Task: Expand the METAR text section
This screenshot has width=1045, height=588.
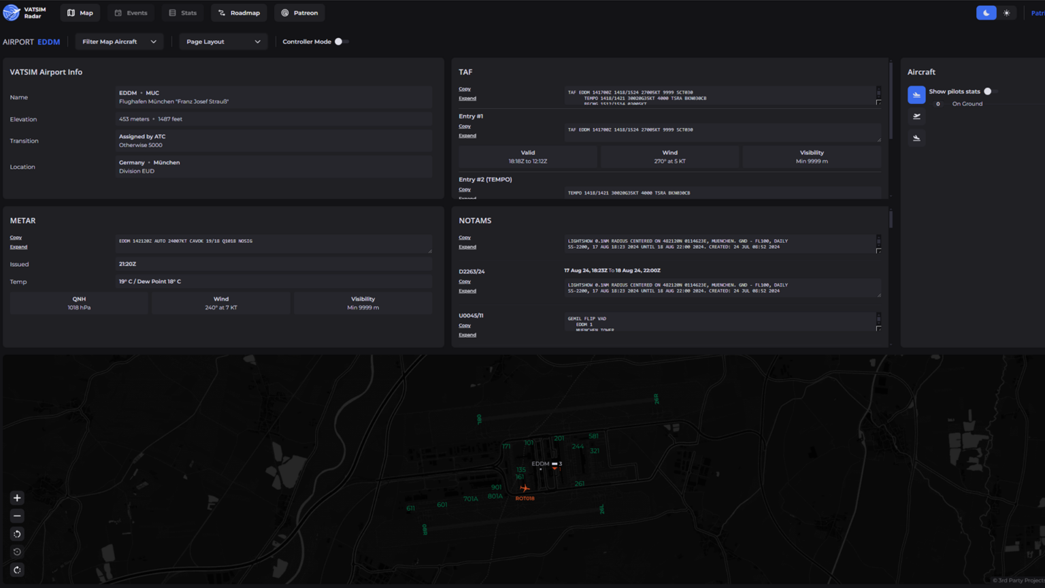Action: click(x=18, y=246)
